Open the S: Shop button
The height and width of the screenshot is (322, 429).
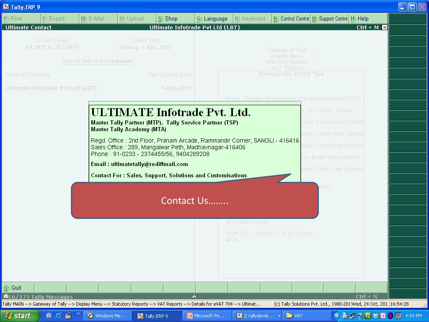point(176,18)
